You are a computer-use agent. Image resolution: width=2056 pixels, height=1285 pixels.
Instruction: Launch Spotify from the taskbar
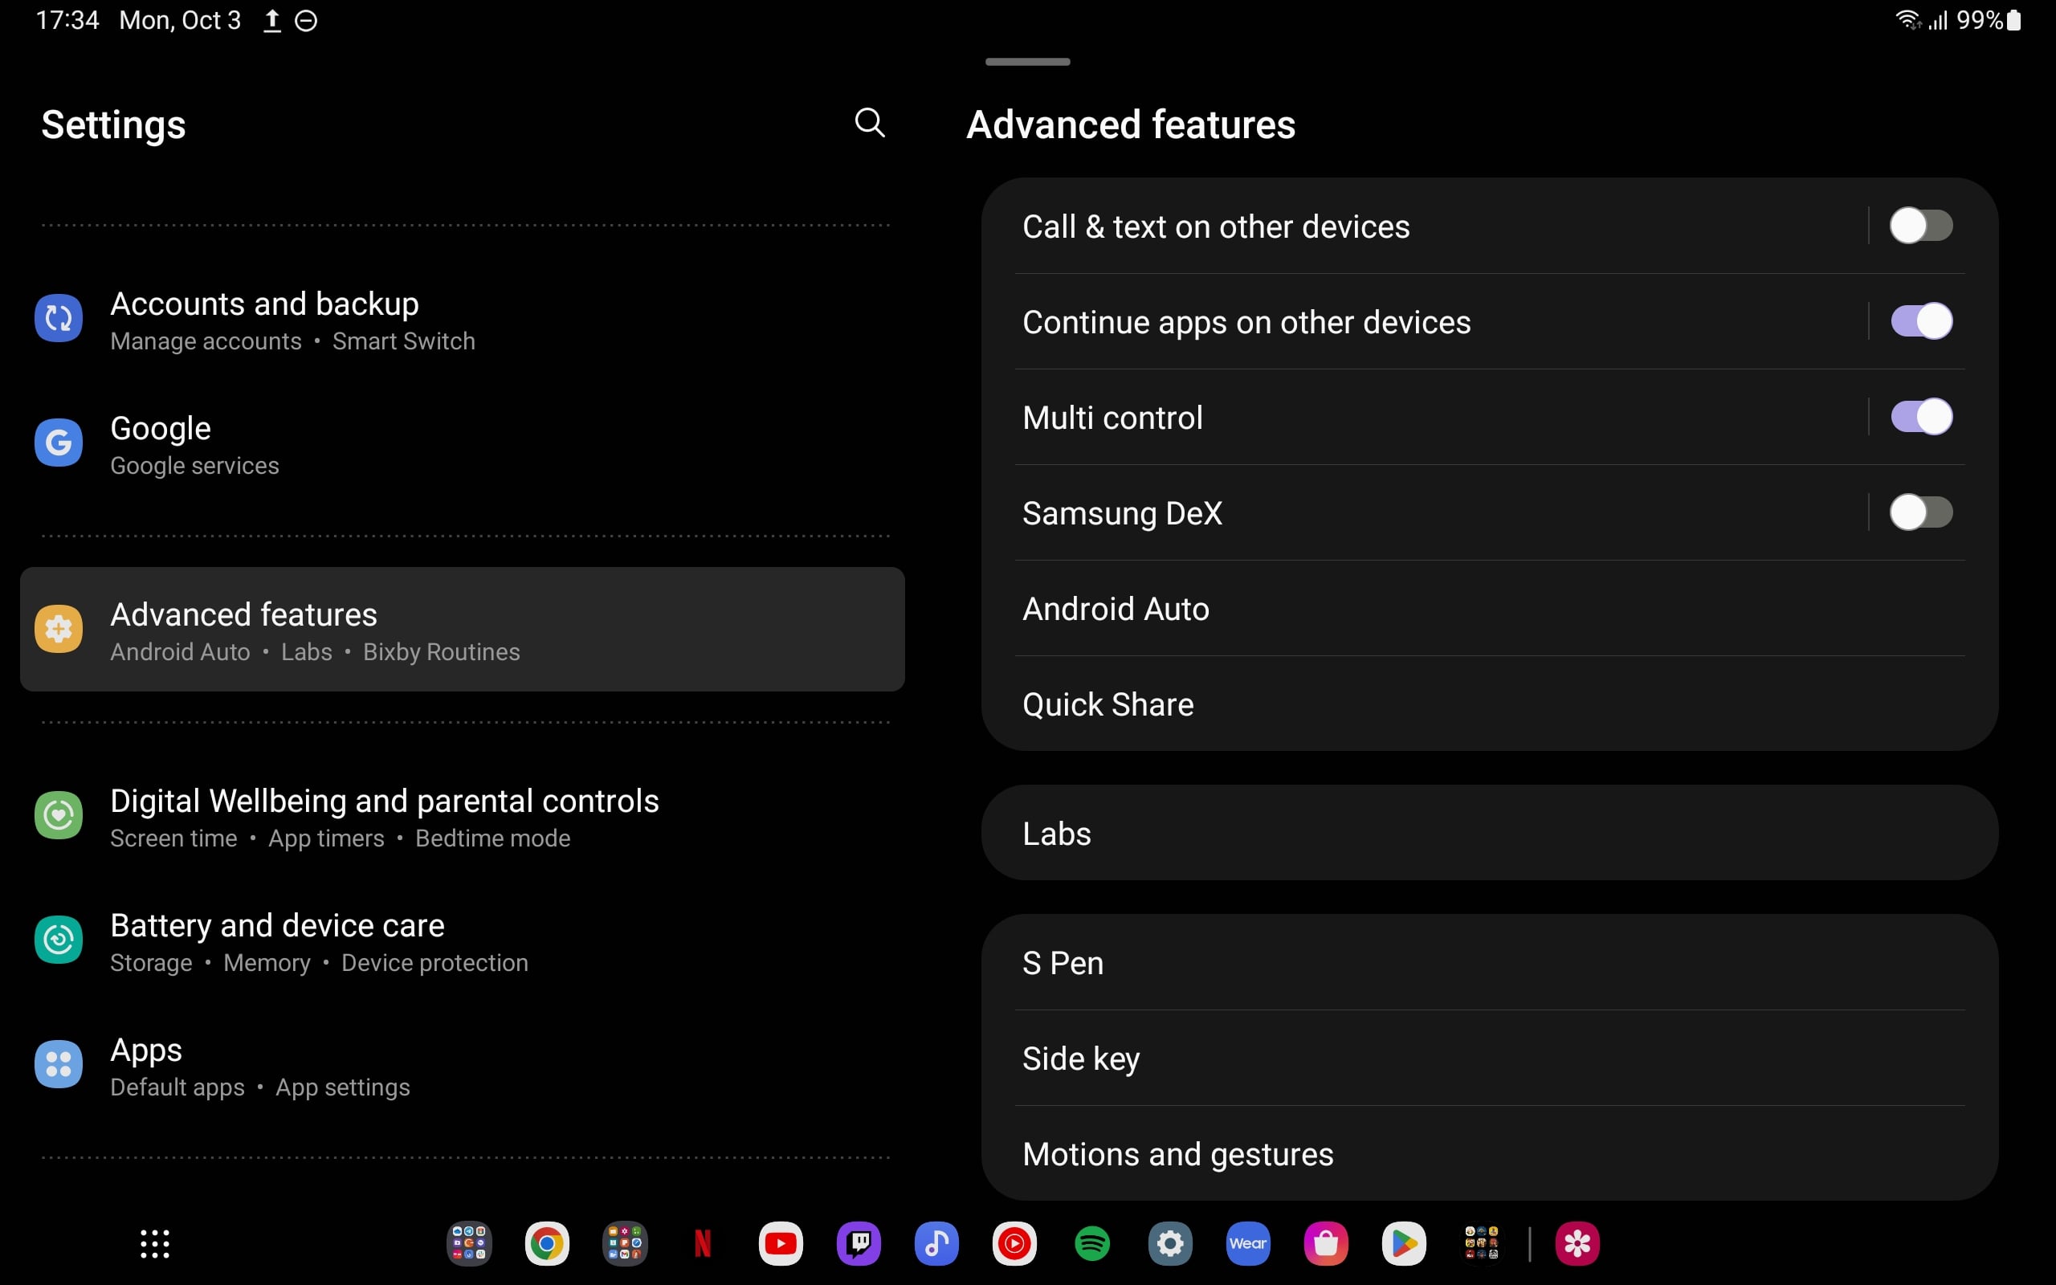pyautogui.click(x=1091, y=1243)
